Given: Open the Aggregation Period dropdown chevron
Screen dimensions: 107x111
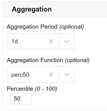Looking at the screenshot, I should (x=67, y=41).
